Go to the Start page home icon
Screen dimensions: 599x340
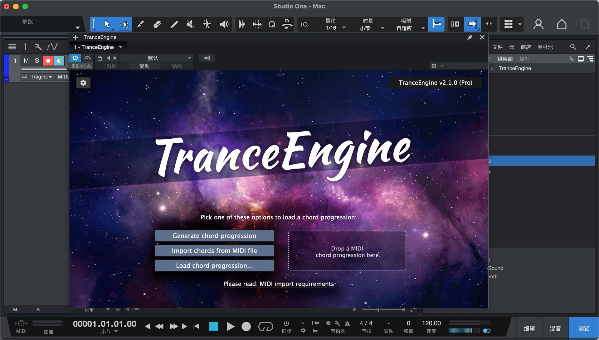coord(562,24)
